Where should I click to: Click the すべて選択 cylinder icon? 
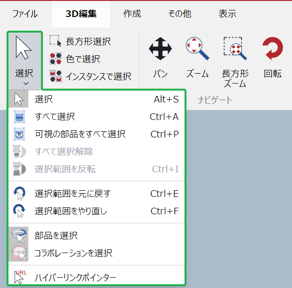(x=19, y=117)
